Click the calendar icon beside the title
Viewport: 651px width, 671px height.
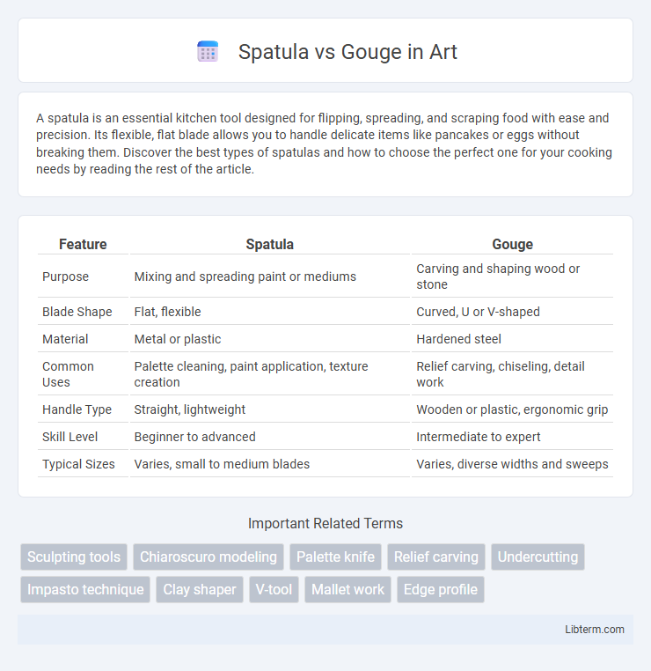point(208,52)
